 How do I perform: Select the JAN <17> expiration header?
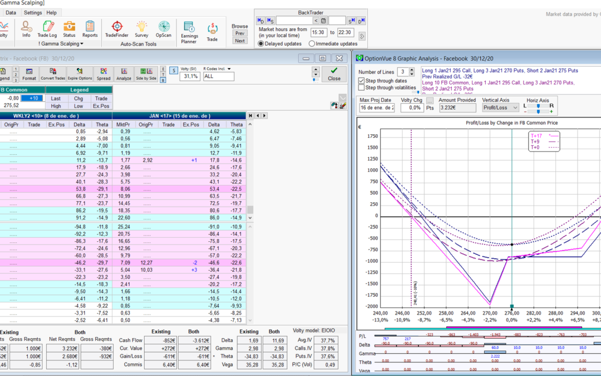[x=179, y=115]
